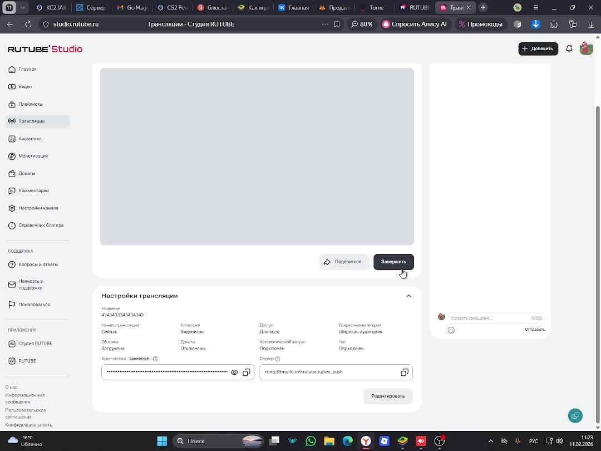
Task: Select Трансляции in the sidebar
Action: click(38, 121)
